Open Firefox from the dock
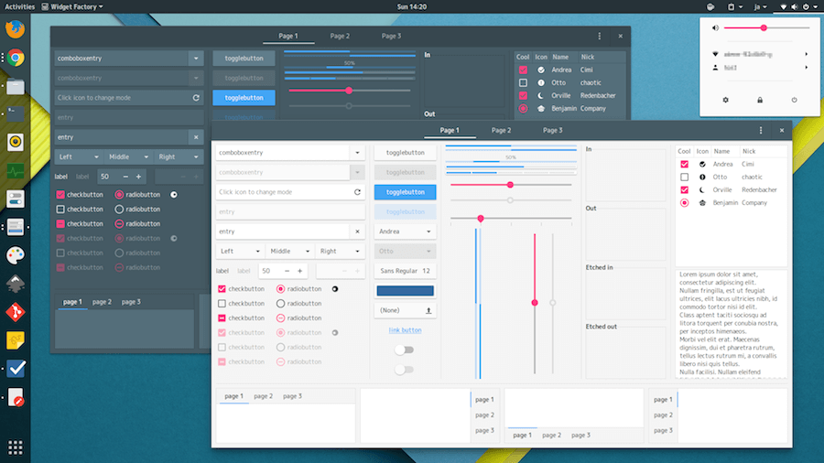Image resolution: width=824 pixels, height=463 pixels. coord(16,29)
